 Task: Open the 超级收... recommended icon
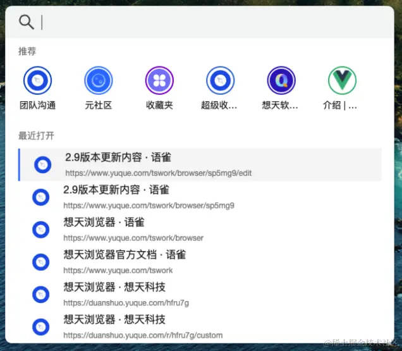(x=221, y=80)
